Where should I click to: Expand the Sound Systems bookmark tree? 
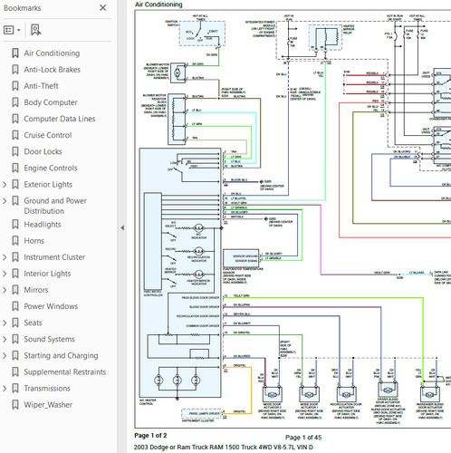click(x=5, y=339)
